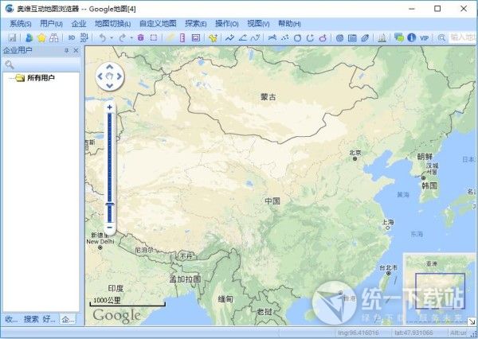Open the undo history dropdown arrow
This screenshot has height=339, width=478.
point(112,38)
